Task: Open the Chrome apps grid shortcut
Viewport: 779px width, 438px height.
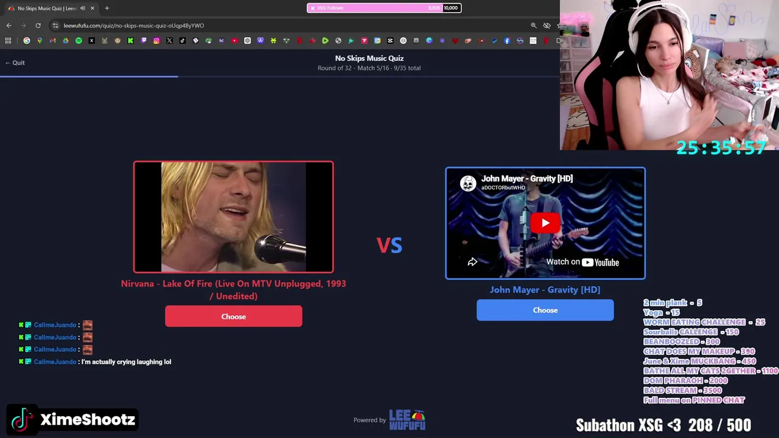Action: pyautogui.click(x=8, y=41)
